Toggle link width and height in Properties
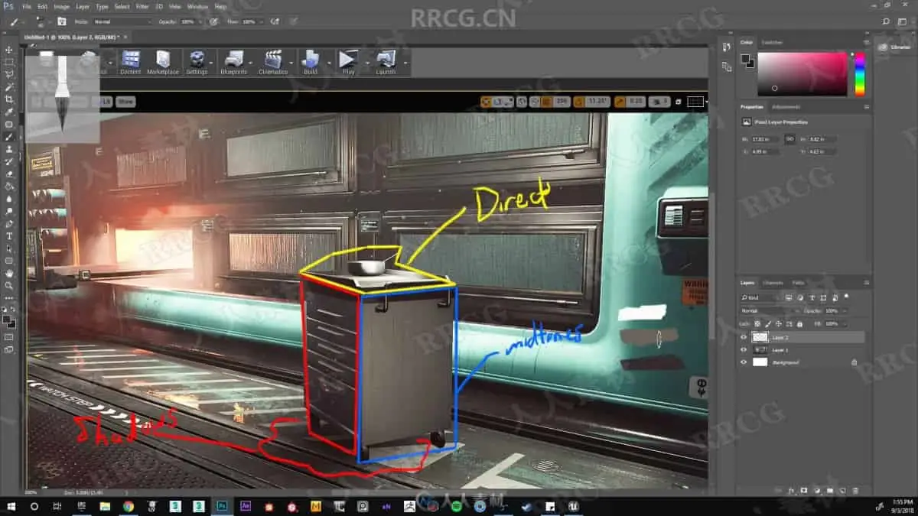Viewport: 918px width, 516px height. coord(789,139)
